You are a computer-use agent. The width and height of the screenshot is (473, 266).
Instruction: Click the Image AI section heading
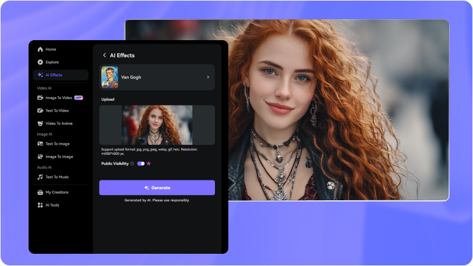click(44, 134)
